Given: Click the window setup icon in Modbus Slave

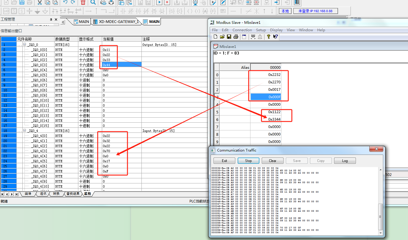Looking at the screenshot, I should 244,37.
